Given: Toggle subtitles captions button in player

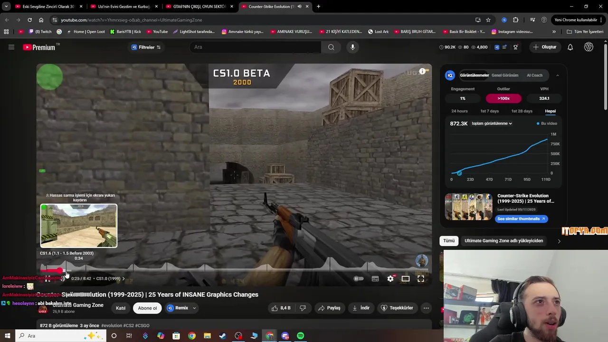Looking at the screenshot, I should 375,279.
